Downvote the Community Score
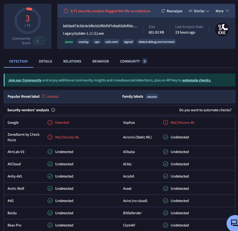This screenshot has height=231, width=238. pos(42,43)
